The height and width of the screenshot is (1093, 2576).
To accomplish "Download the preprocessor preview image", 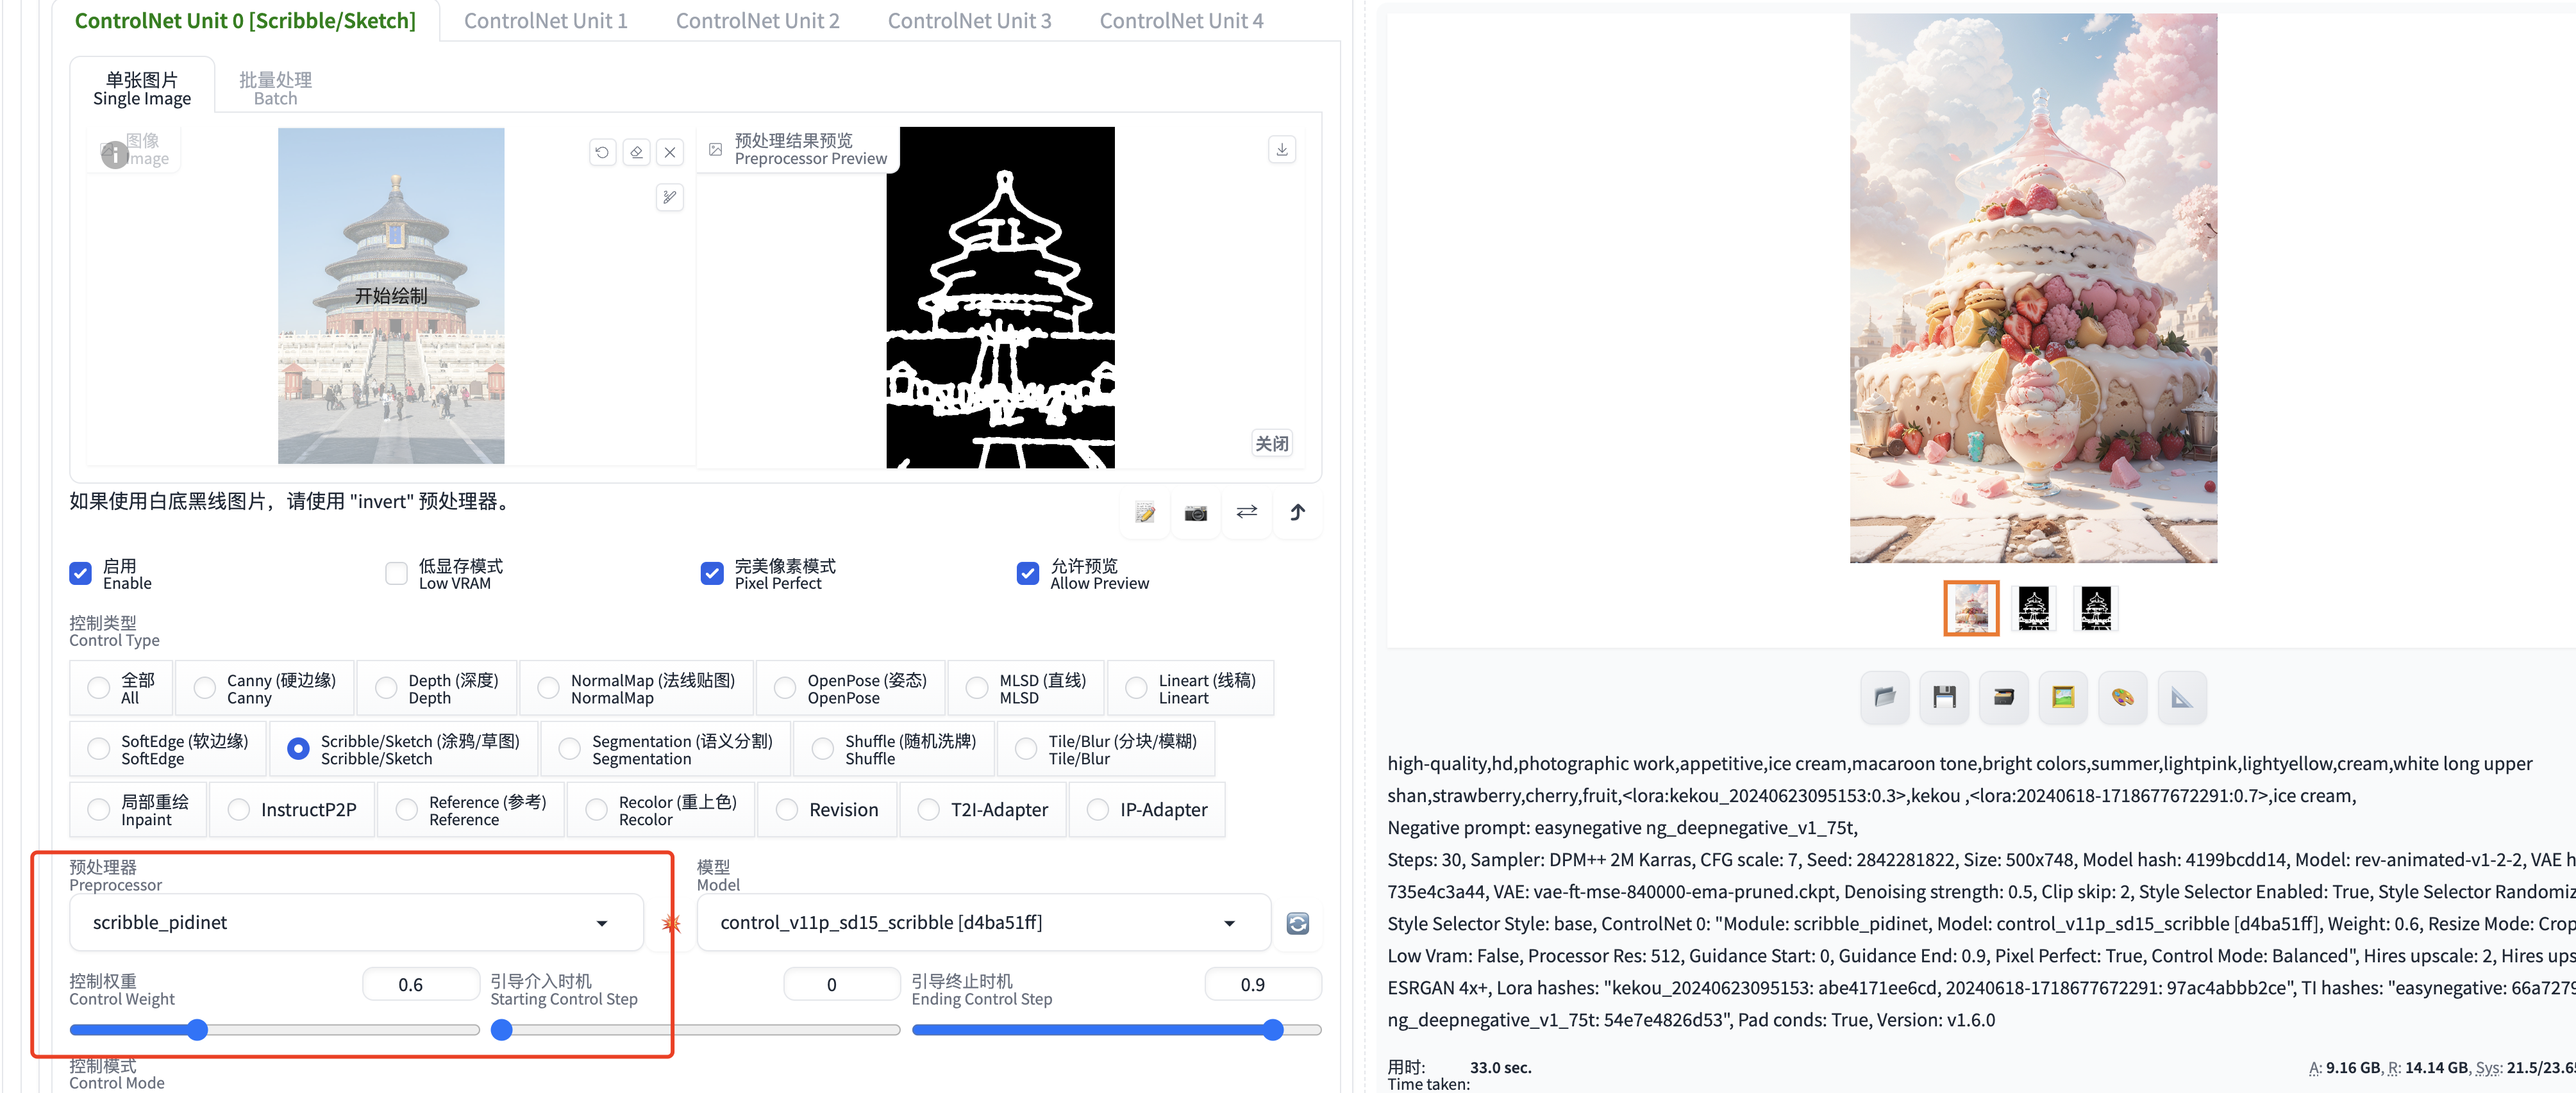I will point(1282,150).
